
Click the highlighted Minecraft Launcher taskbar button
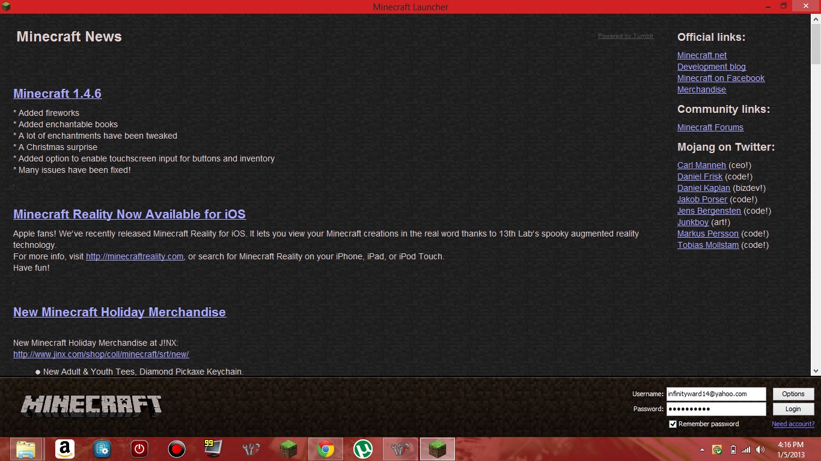(438, 449)
